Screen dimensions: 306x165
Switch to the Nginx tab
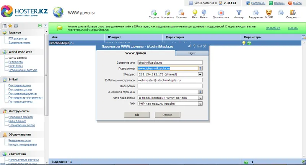pyautogui.click(x=192, y=53)
